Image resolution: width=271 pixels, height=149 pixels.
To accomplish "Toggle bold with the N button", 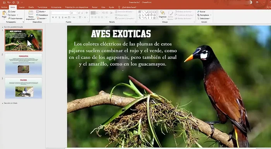I will (53, 17).
